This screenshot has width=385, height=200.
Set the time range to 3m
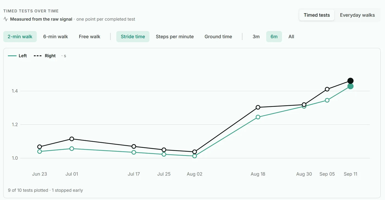256,36
